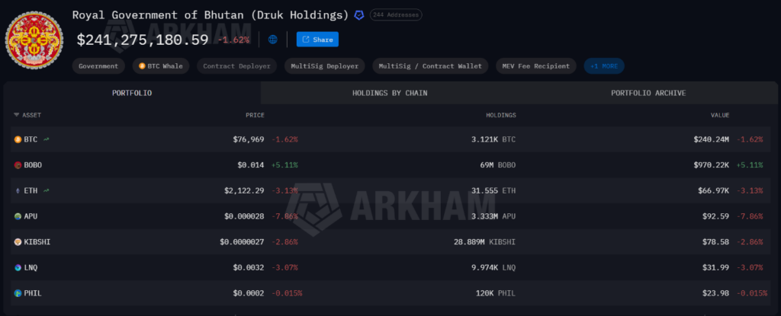This screenshot has height=316, width=781.
Task: Click the KIBSHI token icon
Action: pyautogui.click(x=18, y=242)
